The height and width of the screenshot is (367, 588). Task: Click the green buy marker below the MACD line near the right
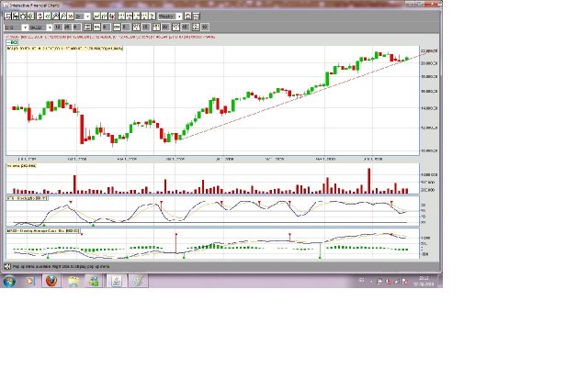[x=320, y=257]
